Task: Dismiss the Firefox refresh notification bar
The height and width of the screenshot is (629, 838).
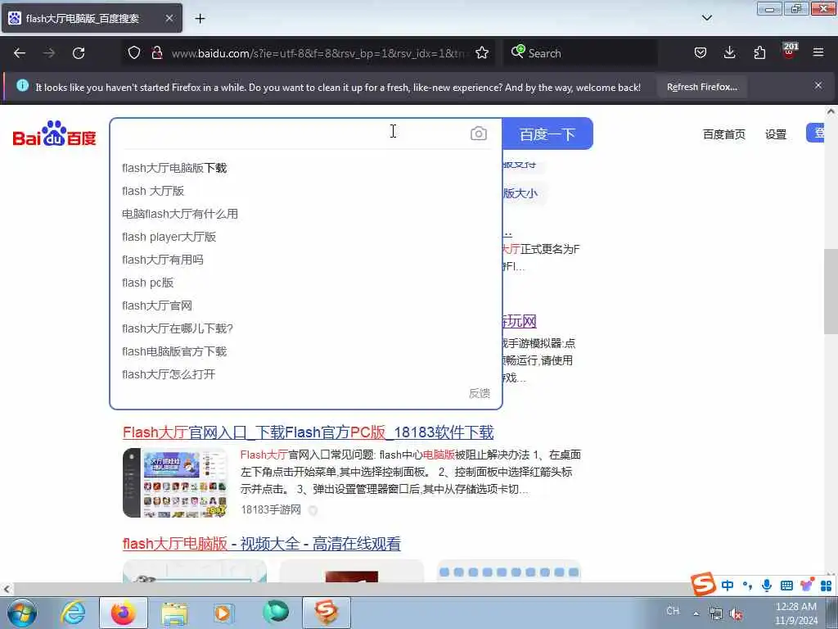Action: coord(818,85)
